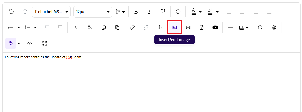Open the insert link tool
Viewport: 302px width, 112px height.
pos(132,27)
